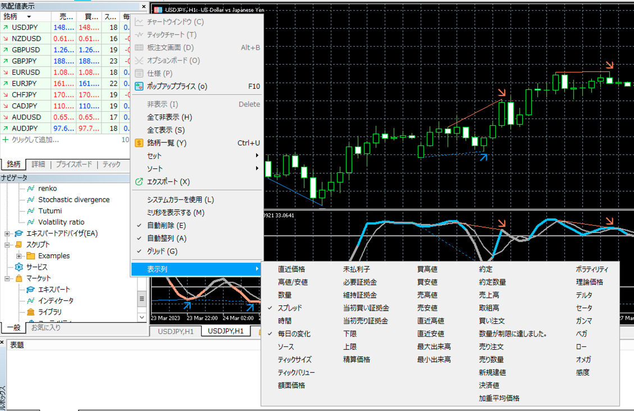
Task: Select the EURJPY symbol row
Action: [25, 84]
